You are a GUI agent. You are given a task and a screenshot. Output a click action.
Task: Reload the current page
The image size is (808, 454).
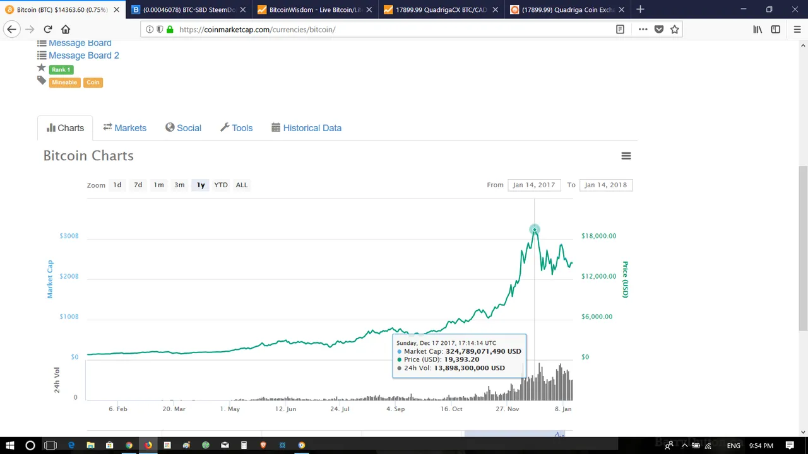48,30
